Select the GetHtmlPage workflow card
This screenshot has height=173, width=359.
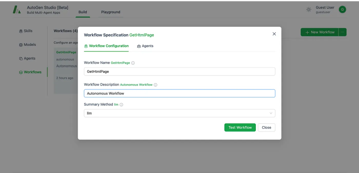point(66,71)
